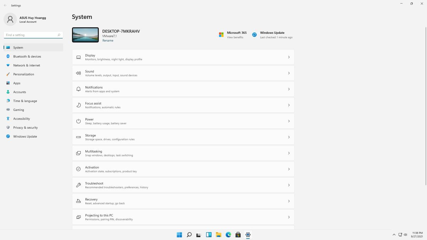Click the Activation checkmark icon
Screen dimensions: 427x240
tap(78, 169)
